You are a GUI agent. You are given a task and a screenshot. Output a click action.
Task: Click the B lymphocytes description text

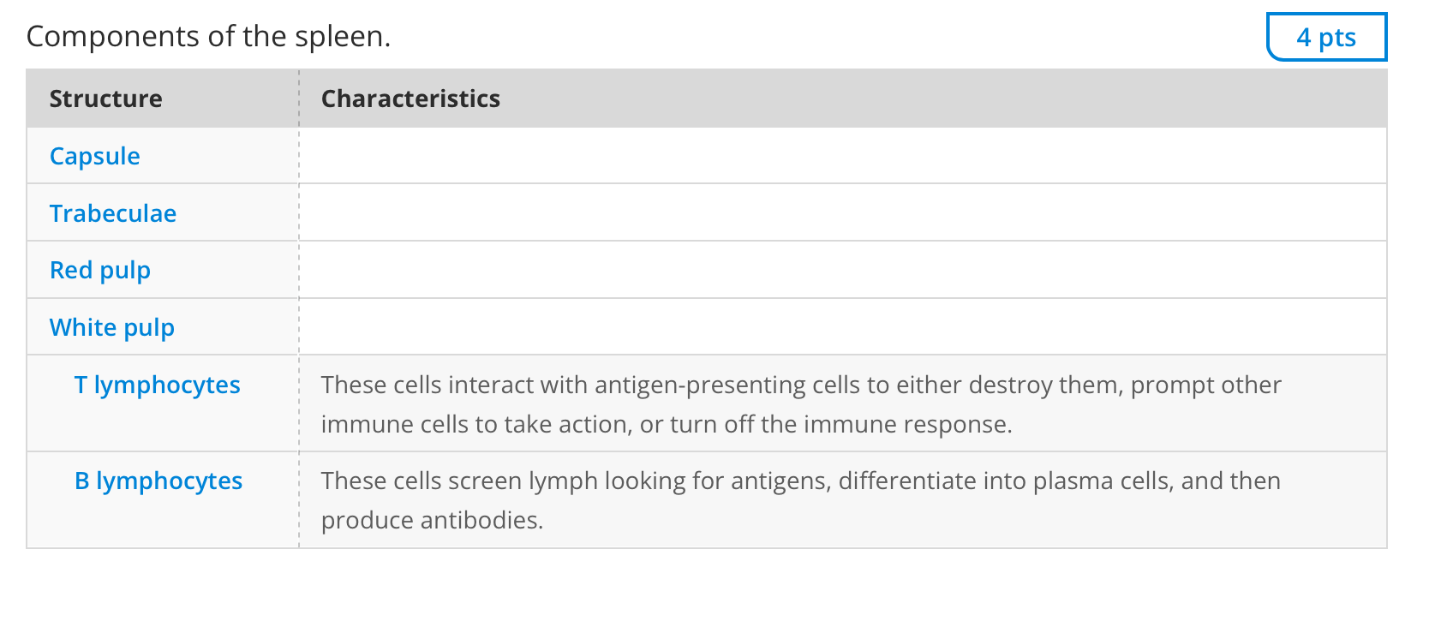click(x=800, y=500)
